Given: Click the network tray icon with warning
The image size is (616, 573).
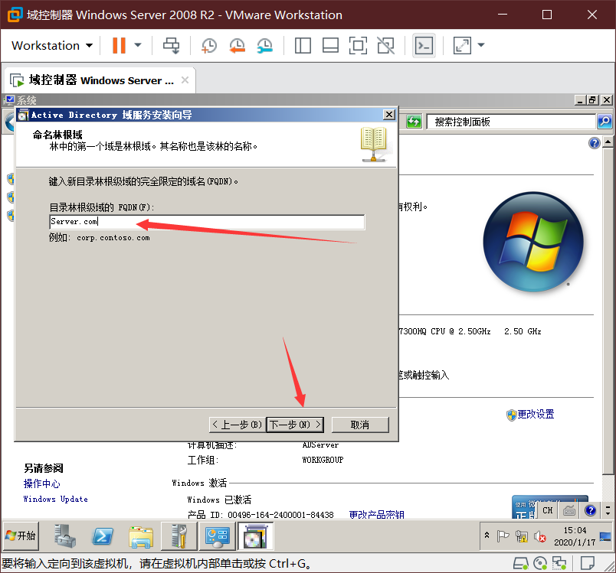Looking at the screenshot, I should 521,536.
